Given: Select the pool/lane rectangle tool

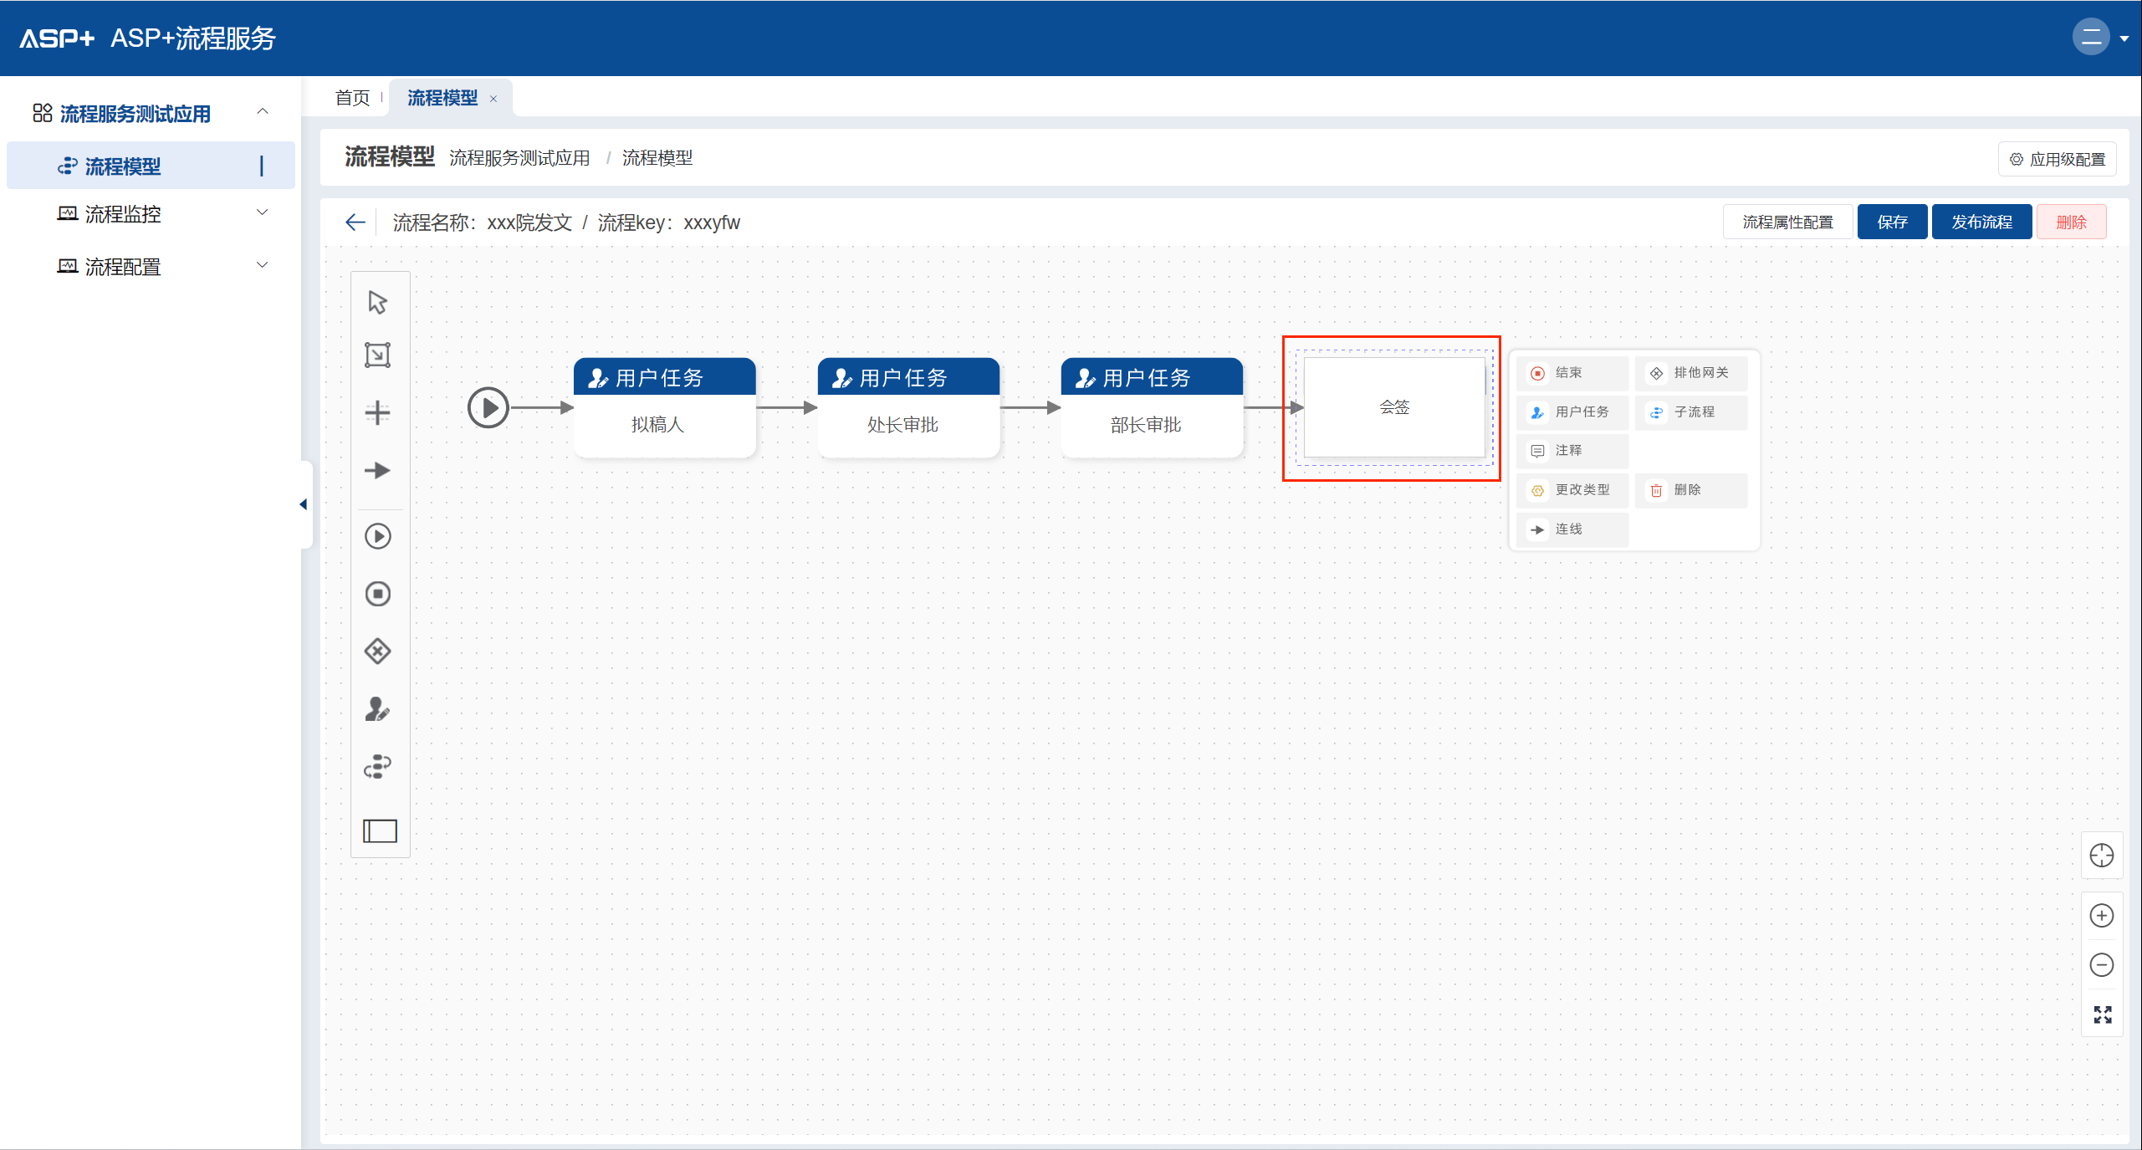Looking at the screenshot, I should (x=380, y=831).
